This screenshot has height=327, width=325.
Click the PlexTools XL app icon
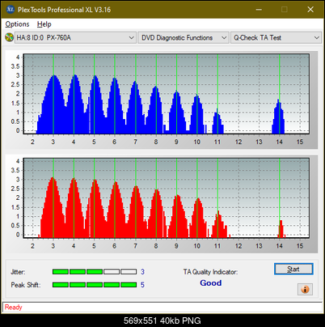[x=11, y=10]
